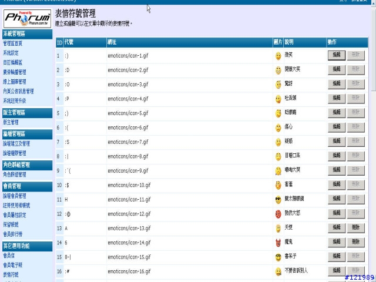This screenshot has width=376, height=282.
Task: Edit the emoticon row icon-16.gif
Action: click(x=337, y=271)
